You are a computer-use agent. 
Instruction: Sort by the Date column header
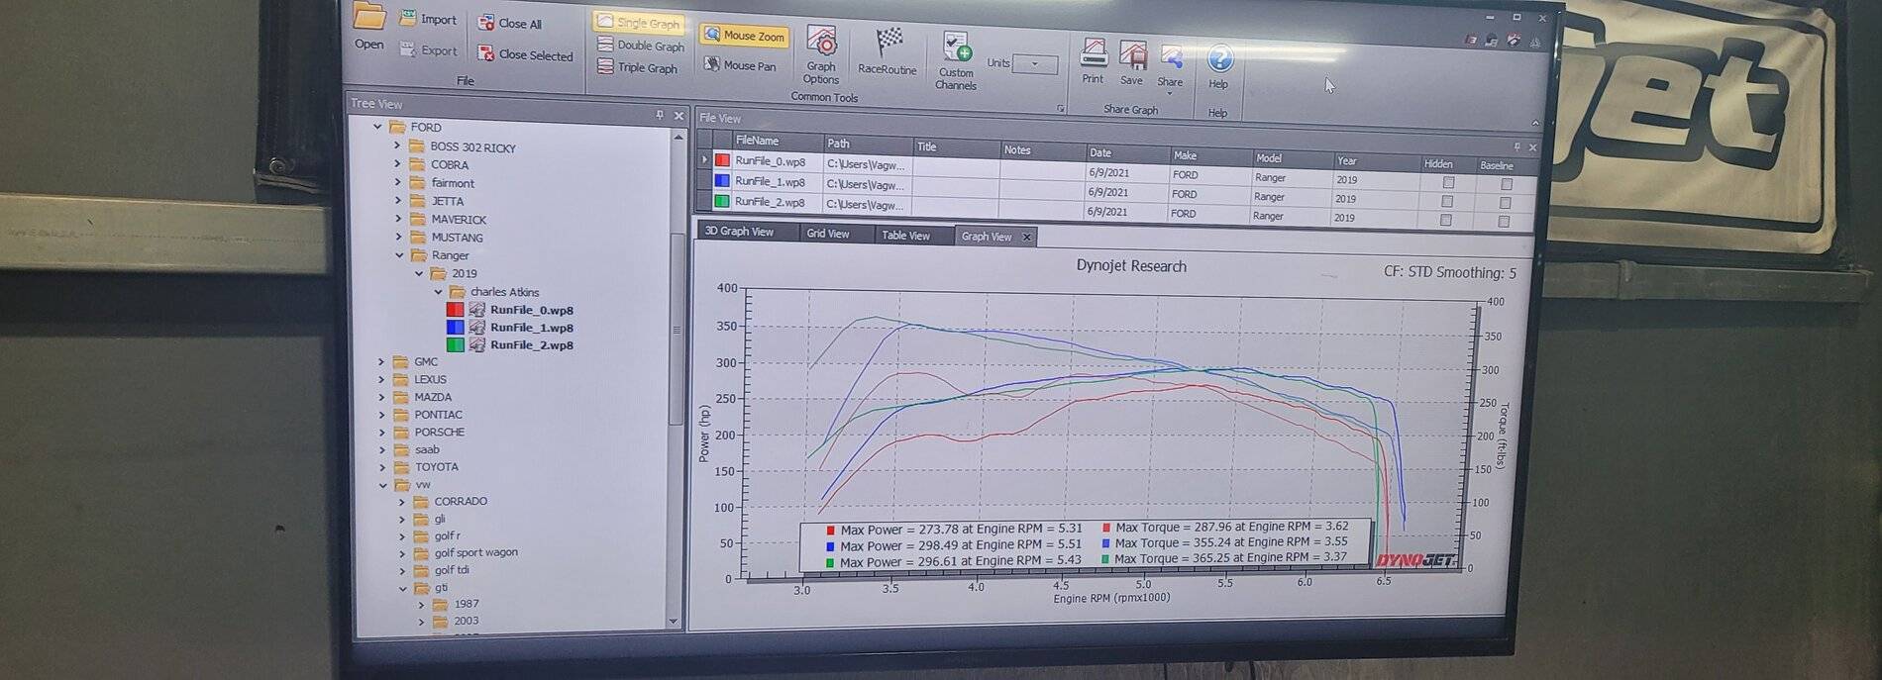(x=1127, y=152)
